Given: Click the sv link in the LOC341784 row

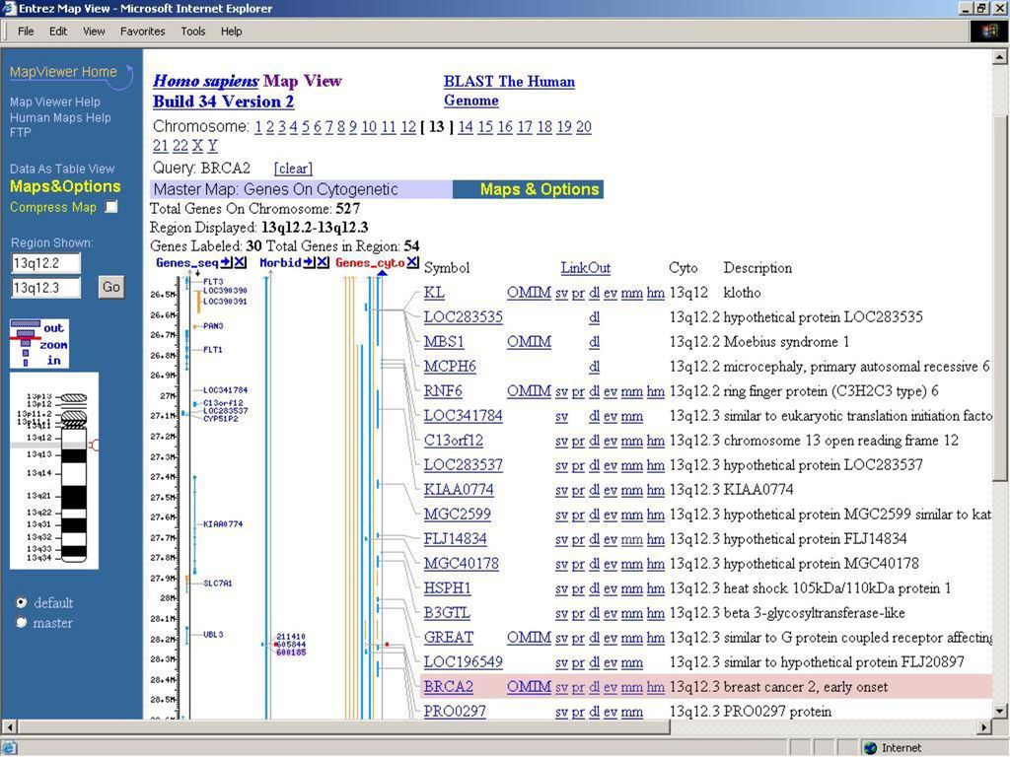Looking at the screenshot, I should [561, 416].
